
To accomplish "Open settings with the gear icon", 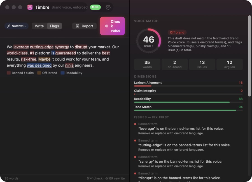I will point(108,7).
